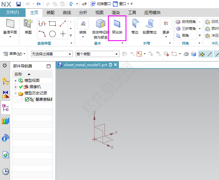This screenshot has height=180, width=219.
Task: Close the sheet_metal_model1.prt tab
Action: tap(115, 65)
